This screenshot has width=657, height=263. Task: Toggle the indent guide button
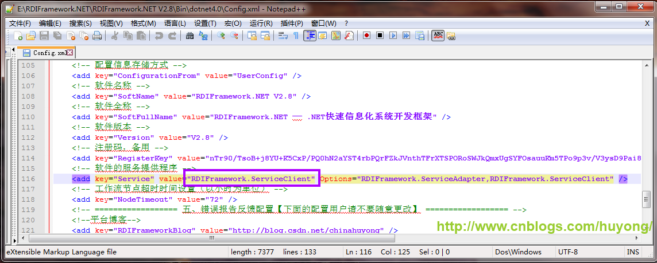tap(309, 36)
